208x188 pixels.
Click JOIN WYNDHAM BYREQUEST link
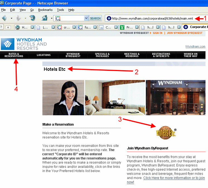(185, 33)
